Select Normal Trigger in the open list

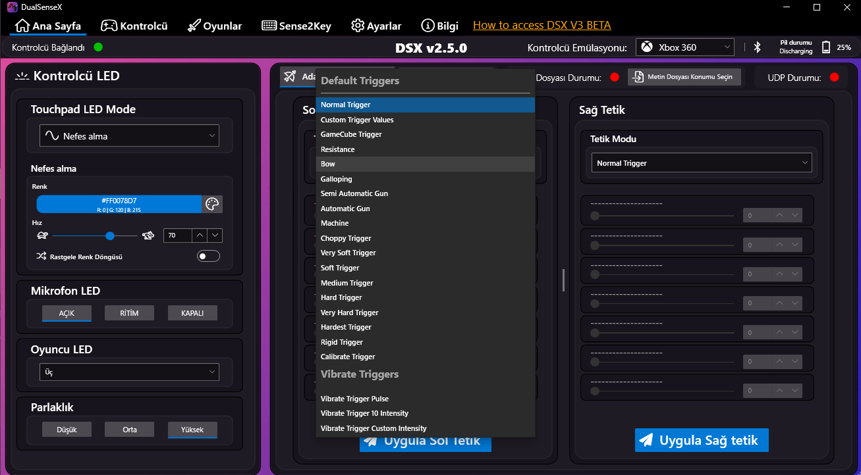click(x=425, y=105)
